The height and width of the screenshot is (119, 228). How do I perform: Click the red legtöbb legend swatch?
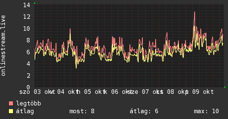pyautogui.click(x=11, y=103)
